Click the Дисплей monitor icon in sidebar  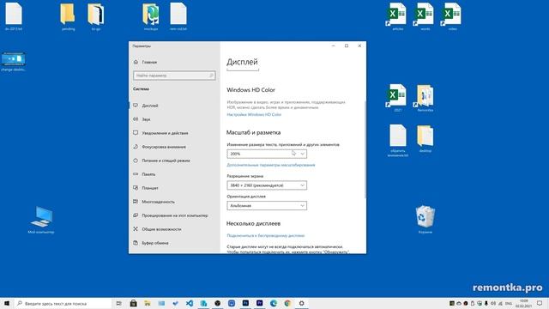coord(136,105)
